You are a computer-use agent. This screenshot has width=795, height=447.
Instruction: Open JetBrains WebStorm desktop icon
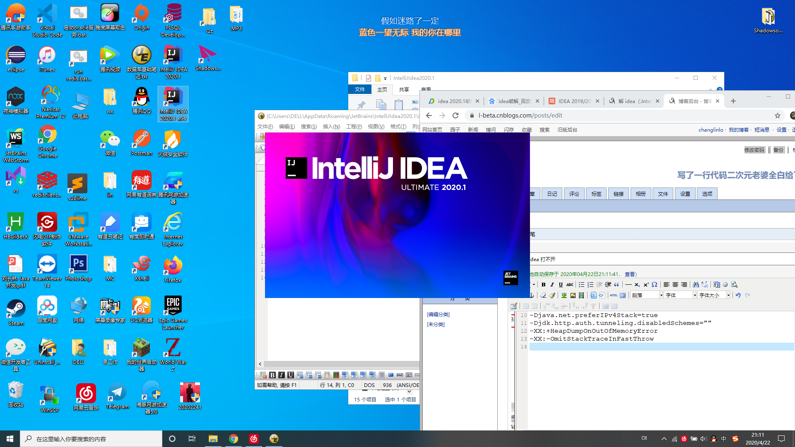pos(16,145)
